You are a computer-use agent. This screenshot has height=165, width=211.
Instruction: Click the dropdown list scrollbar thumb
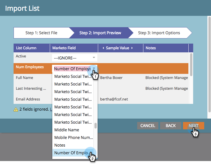tap(96, 126)
